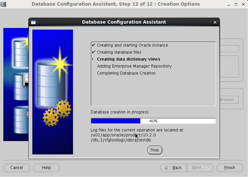This screenshot has width=248, height=177.
Task: Click the partially hidden Browse... button
Action: click(229, 100)
